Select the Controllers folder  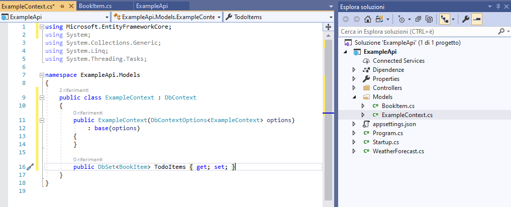click(387, 88)
